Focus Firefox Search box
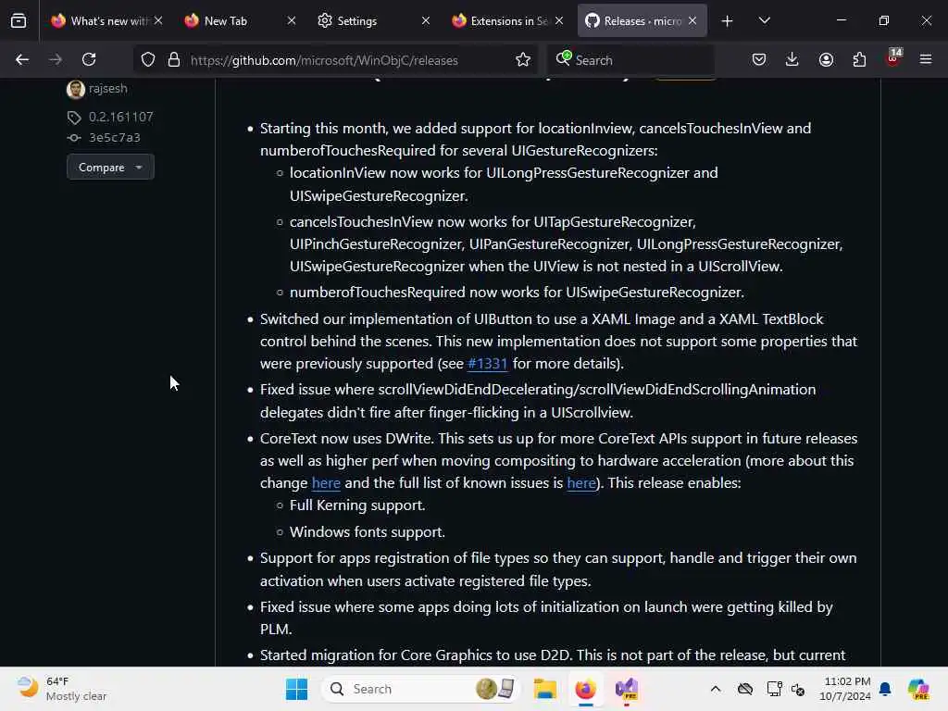 [631, 60]
